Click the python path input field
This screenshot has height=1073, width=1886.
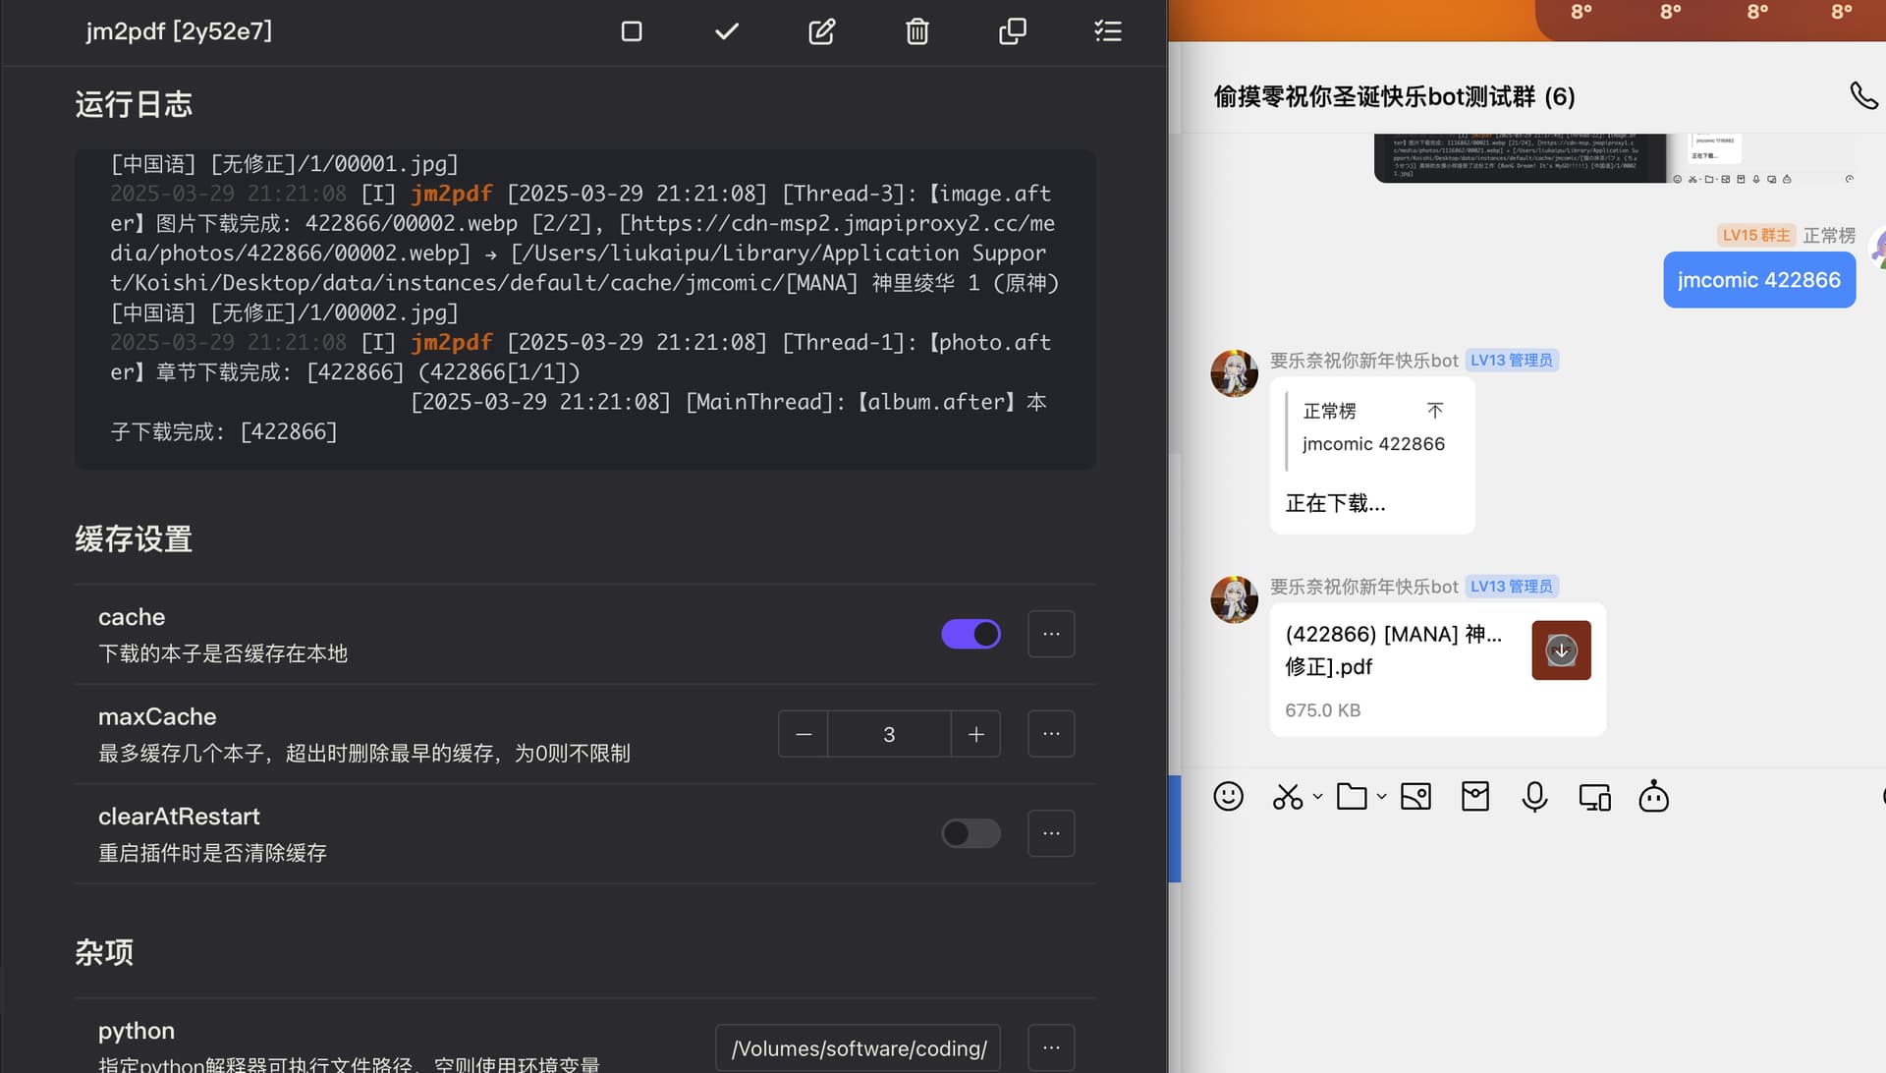pos(859,1048)
